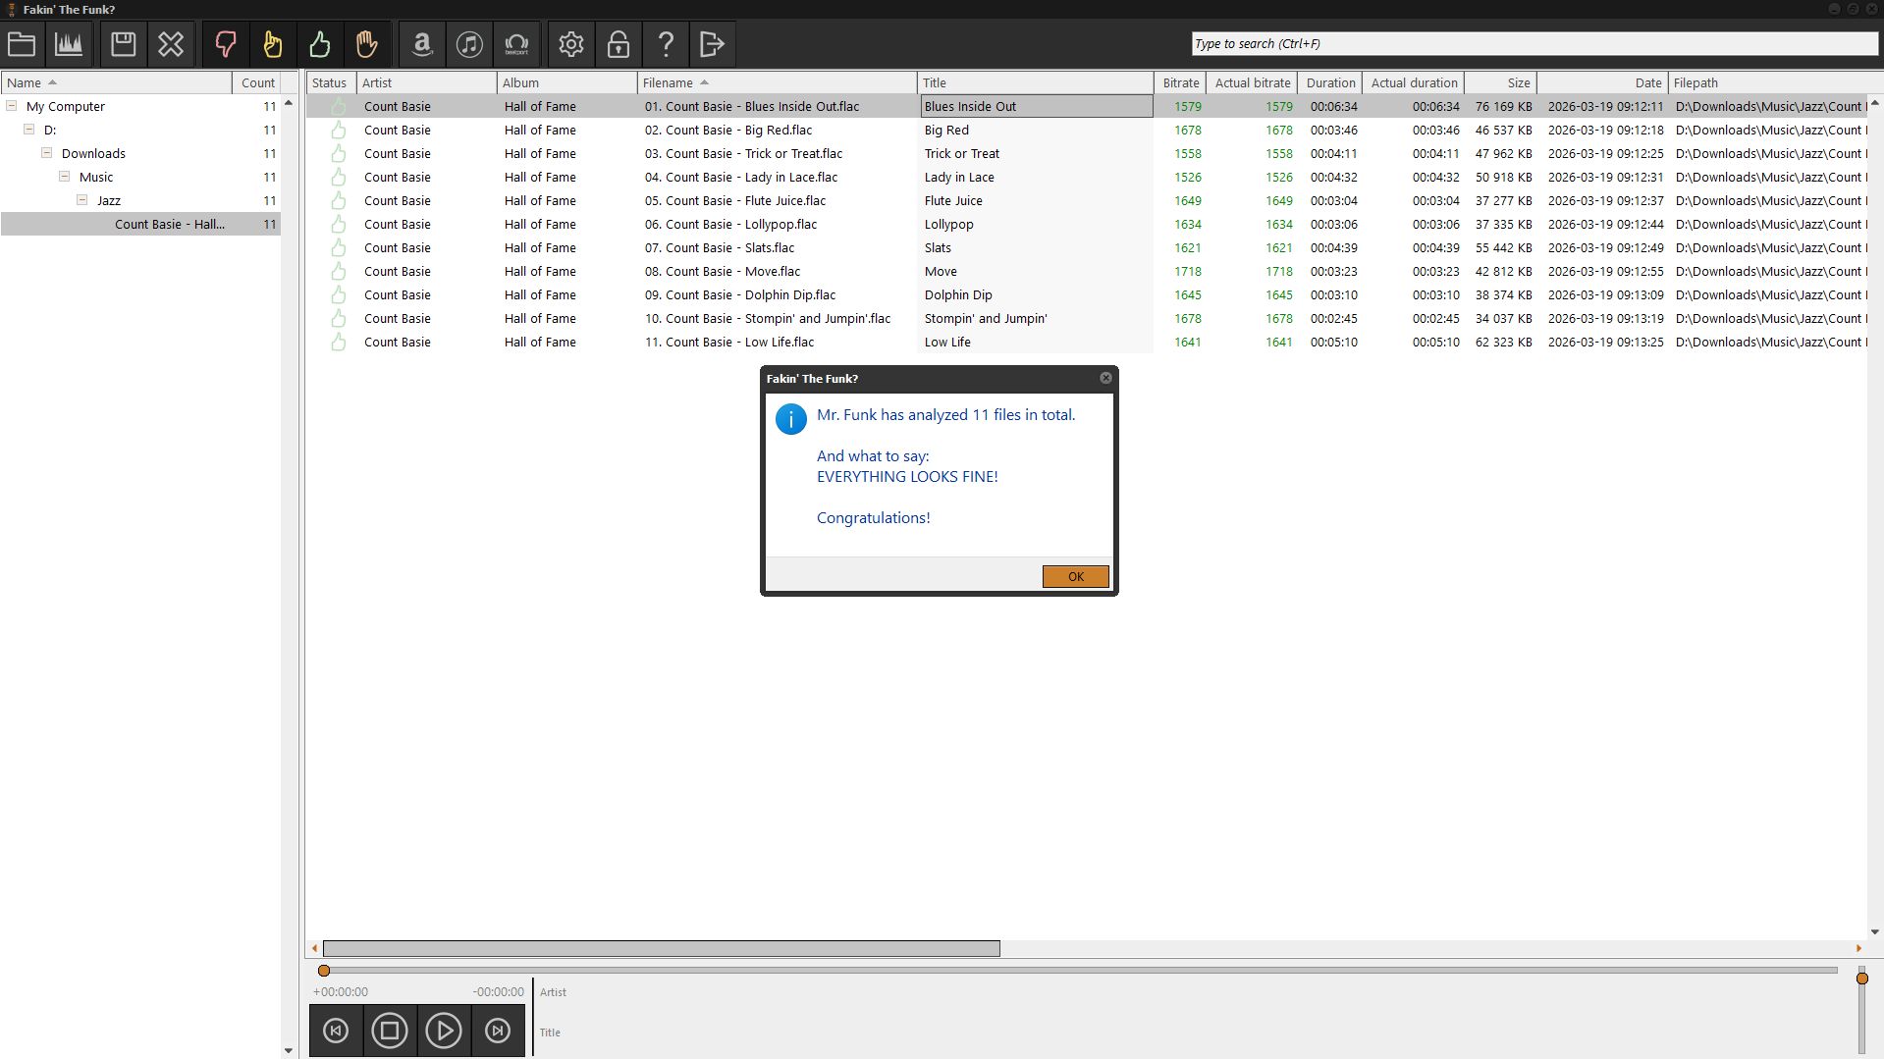
Task: Collapse the Jazz folder node
Action: (82, 200)
